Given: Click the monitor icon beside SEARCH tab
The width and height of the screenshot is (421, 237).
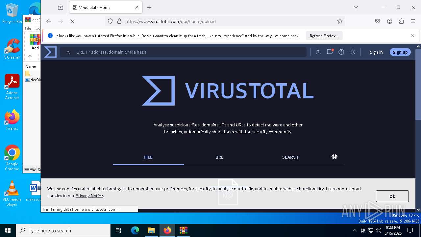Looking at the screenshot, I should click(334, 157).
